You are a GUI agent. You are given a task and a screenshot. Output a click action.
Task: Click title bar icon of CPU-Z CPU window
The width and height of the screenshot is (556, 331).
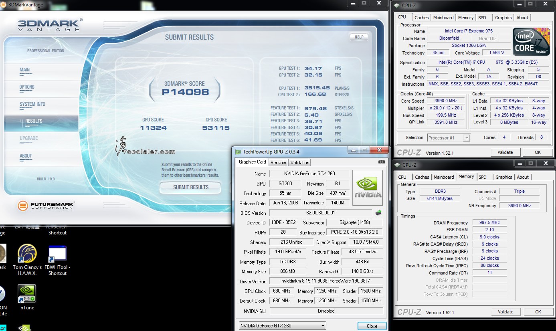click(x=397, y=5)
